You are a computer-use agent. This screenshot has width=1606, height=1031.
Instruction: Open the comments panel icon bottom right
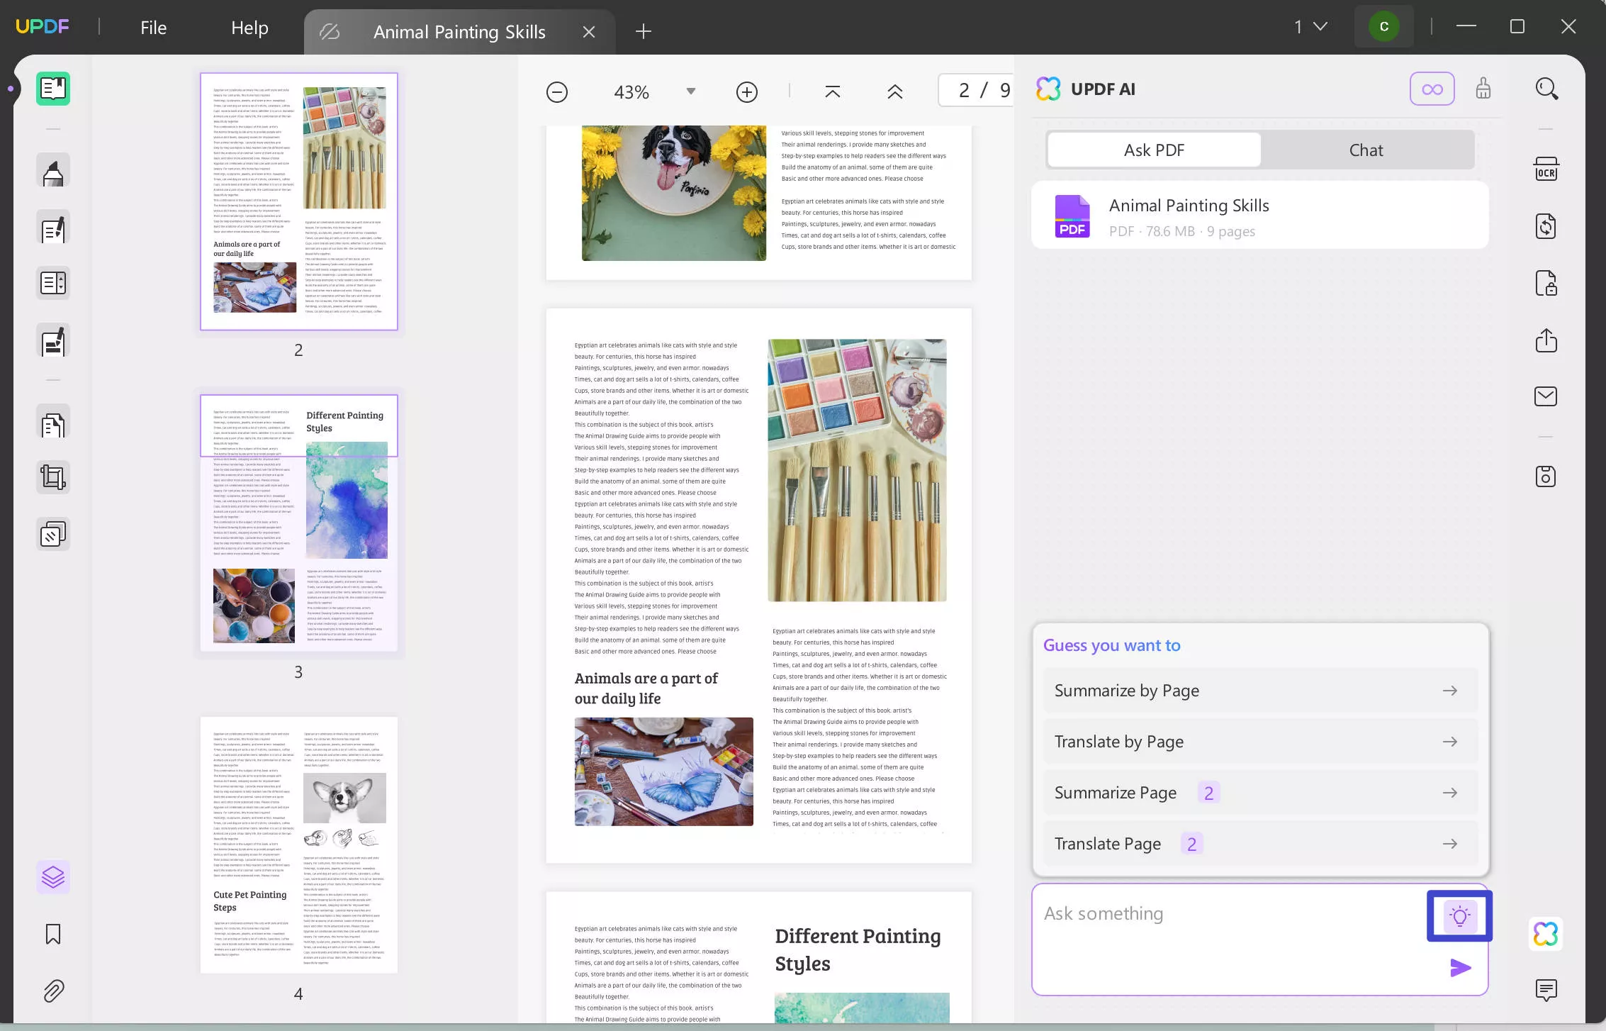[x=1546, y=991]
